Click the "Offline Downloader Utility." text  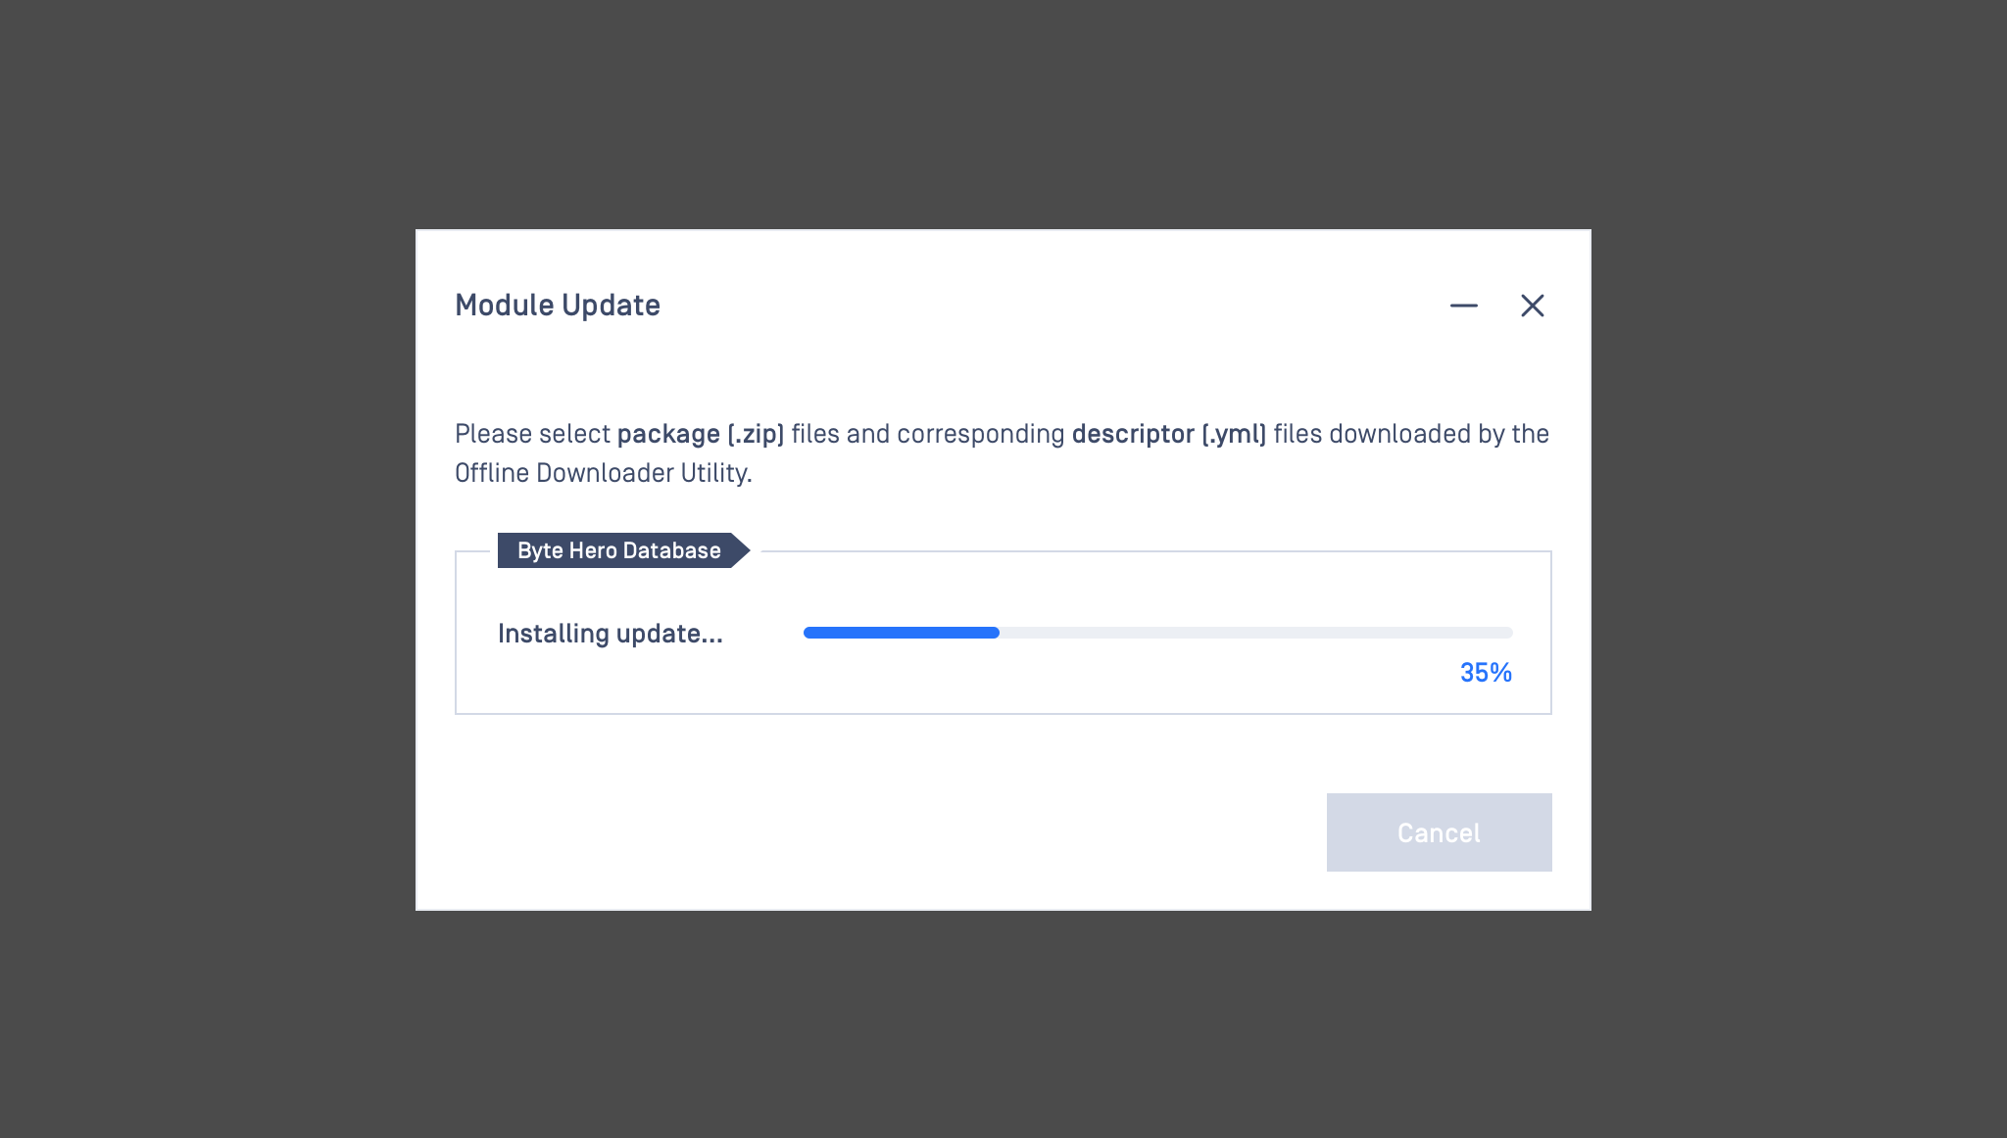(603, 473)
